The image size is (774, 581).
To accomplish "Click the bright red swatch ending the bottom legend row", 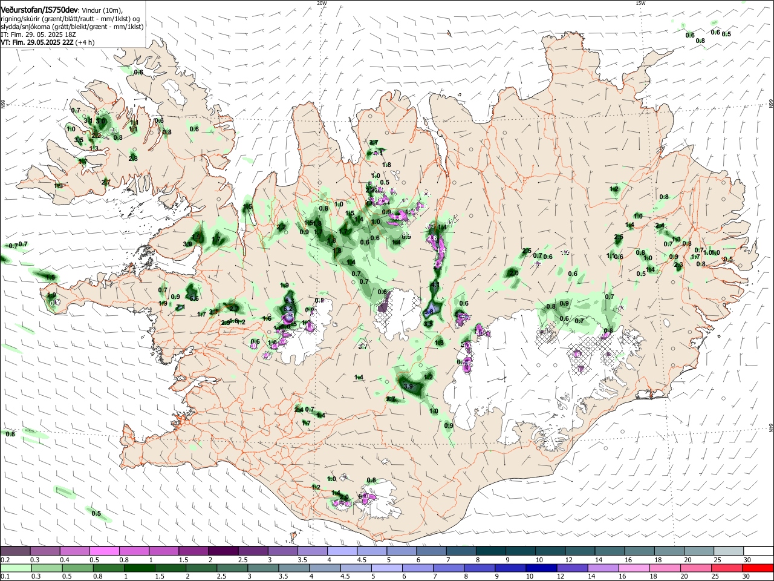I will click(758, 568).
